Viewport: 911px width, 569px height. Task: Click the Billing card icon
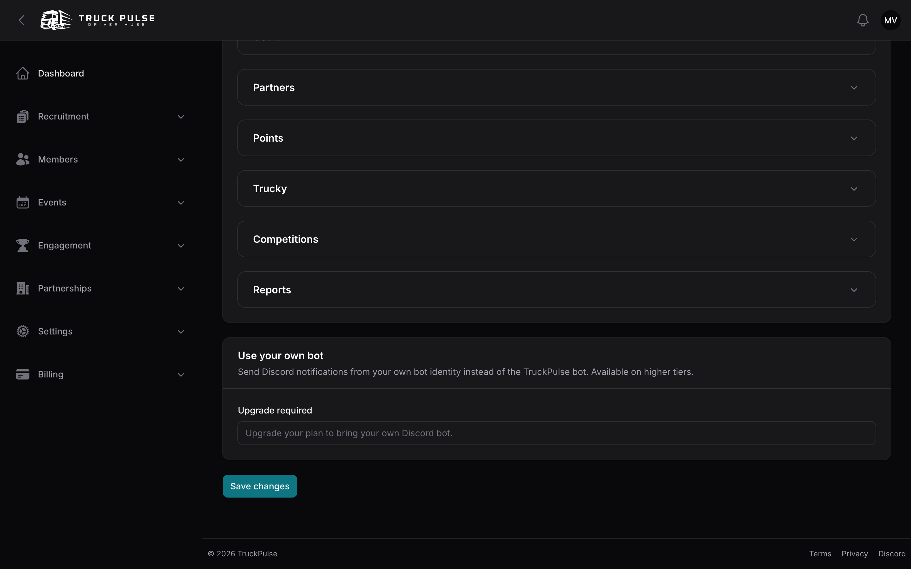click(x=22, y=375)
